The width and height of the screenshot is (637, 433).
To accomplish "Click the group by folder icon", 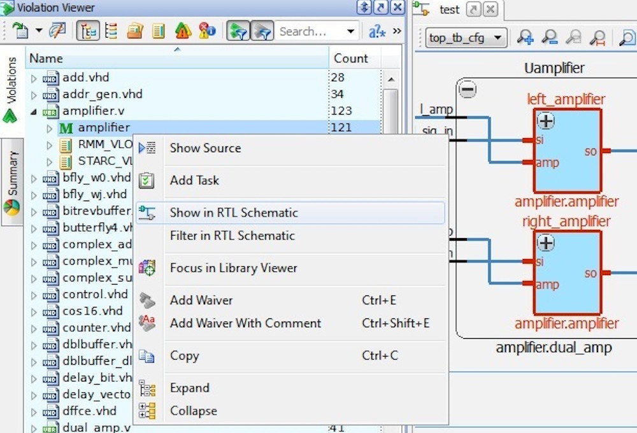I will 134,31.
